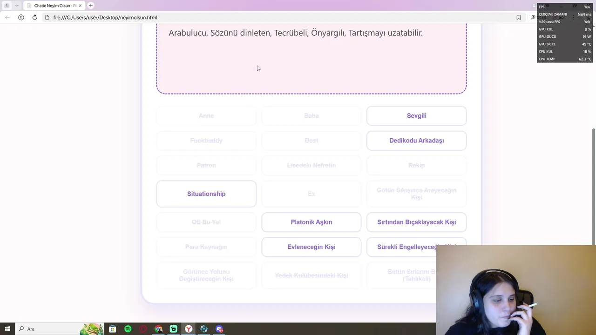This screenshot has width=596, height=335.
Task: Click the Yandex home icon in the toolbar
Action: (x=21, y=17)
